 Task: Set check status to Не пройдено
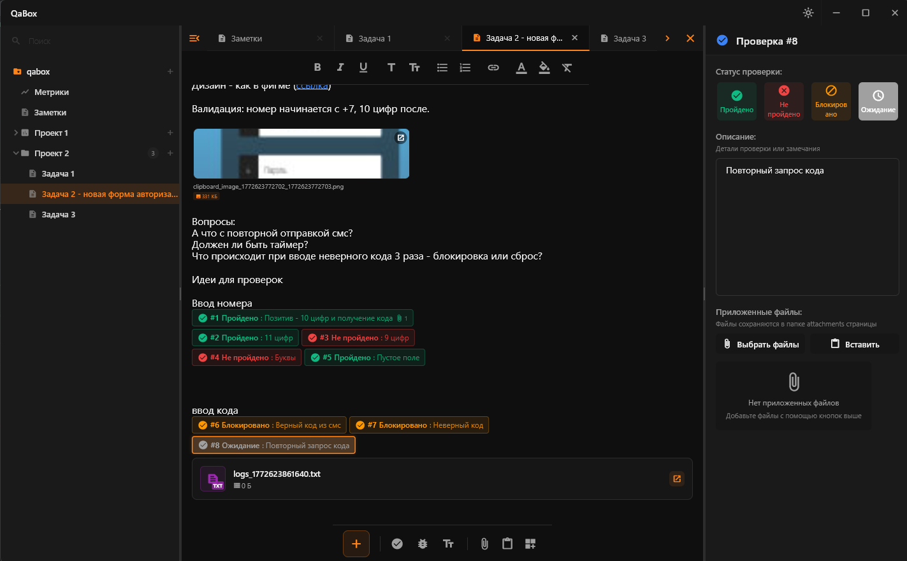(x=784, y=101)
